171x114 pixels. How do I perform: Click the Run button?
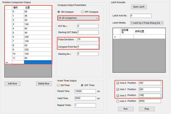point(126,109)
